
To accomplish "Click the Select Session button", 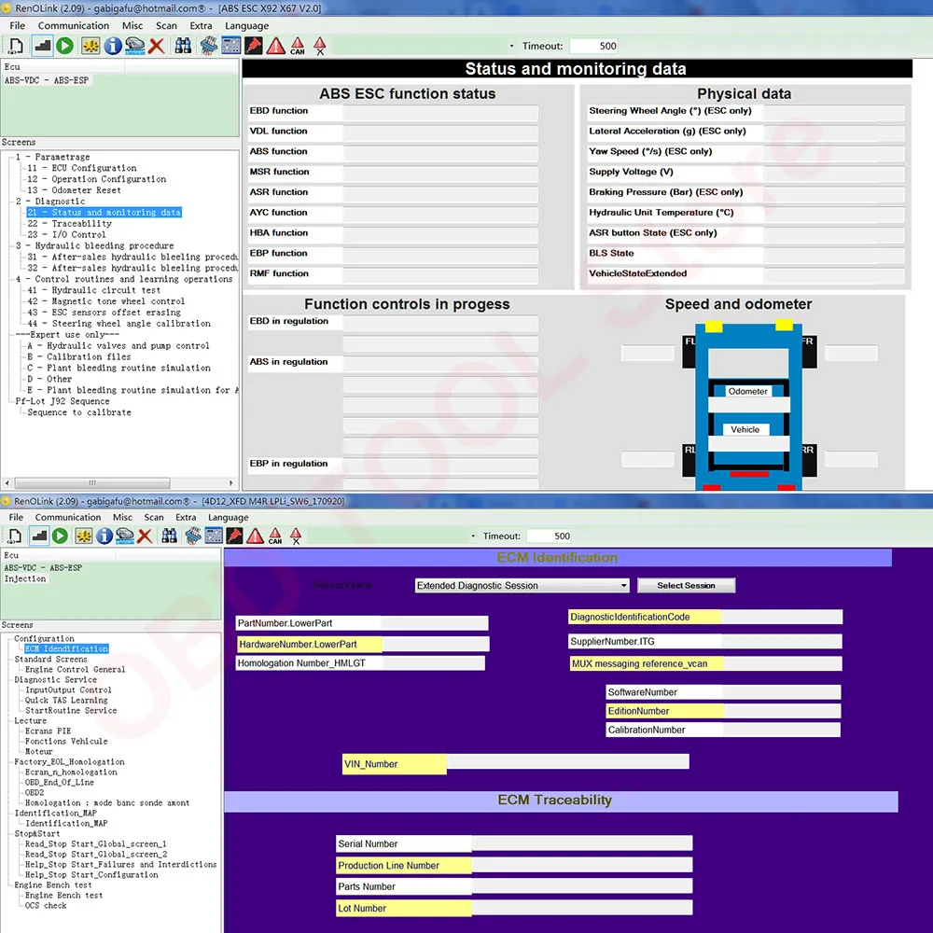I will pyautogui.click(x=686, y=586).
